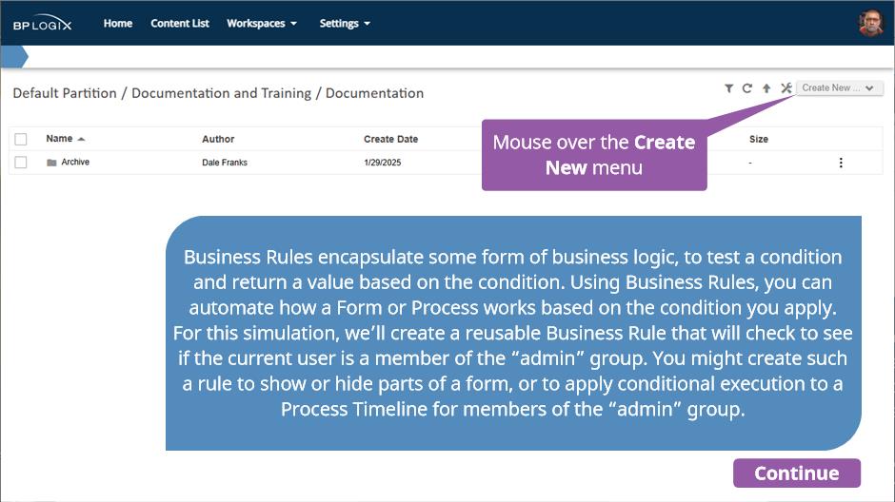Click the Archive folder icon
The image size is (895, 502).
tap(51, 163)
